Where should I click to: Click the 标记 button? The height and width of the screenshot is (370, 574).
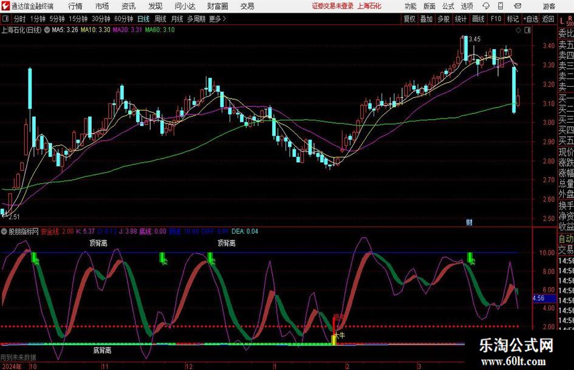tap(513, 19)
